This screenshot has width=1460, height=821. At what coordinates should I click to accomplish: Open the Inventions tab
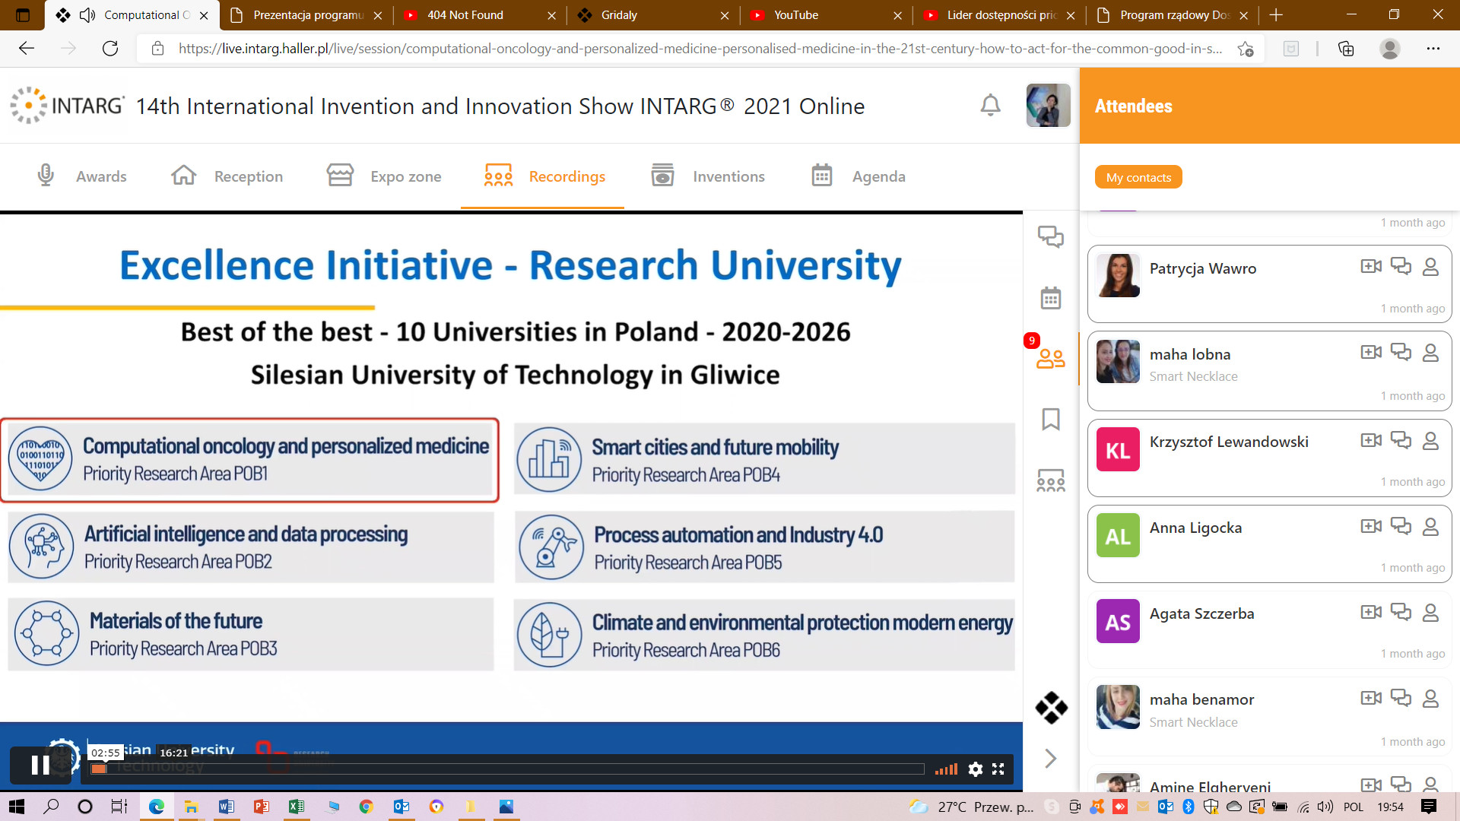(708, 176)
